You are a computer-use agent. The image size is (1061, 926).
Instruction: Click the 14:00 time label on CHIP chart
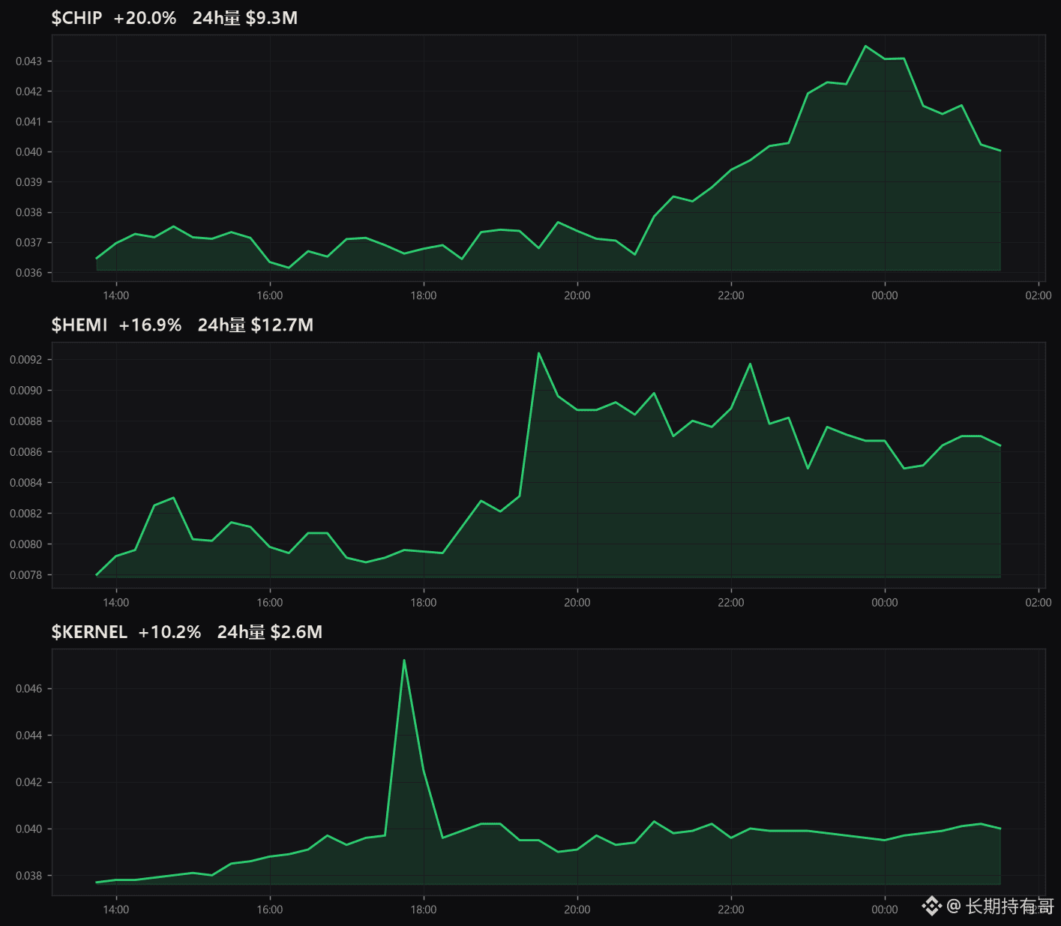pos(116,295)
